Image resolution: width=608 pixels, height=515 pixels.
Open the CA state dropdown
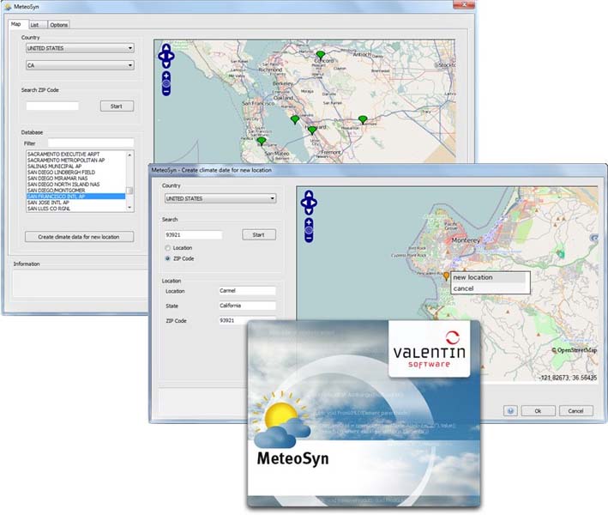(80, 65)
